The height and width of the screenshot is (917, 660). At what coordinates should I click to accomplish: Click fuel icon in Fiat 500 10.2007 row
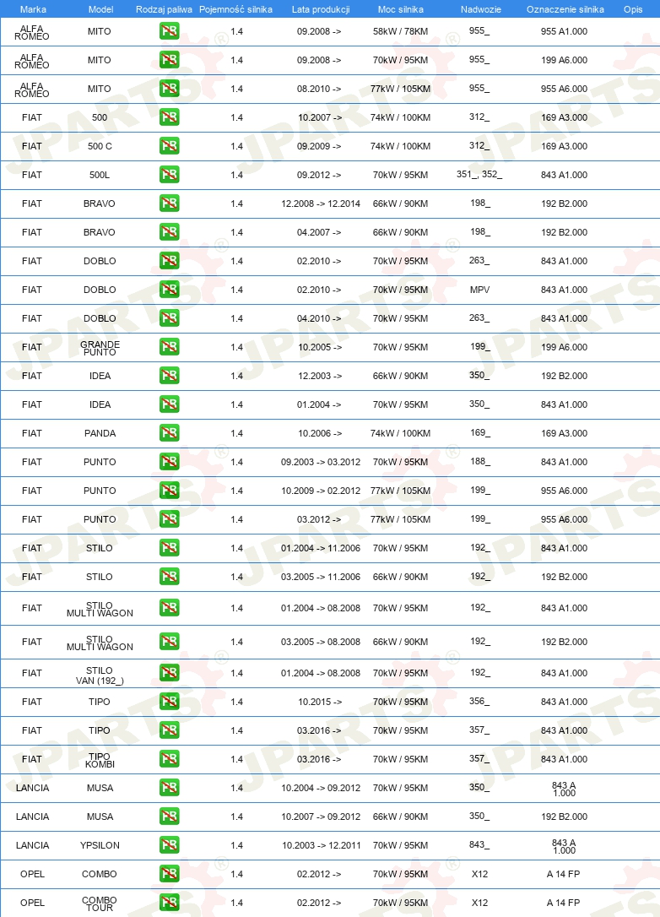pos(170,117)
